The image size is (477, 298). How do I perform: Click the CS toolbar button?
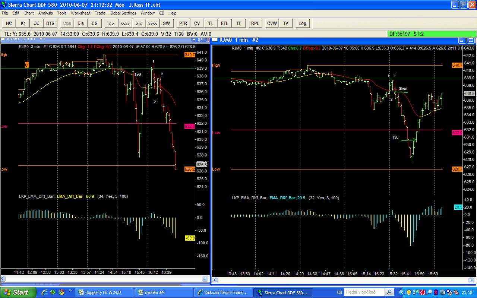(95, 23)
